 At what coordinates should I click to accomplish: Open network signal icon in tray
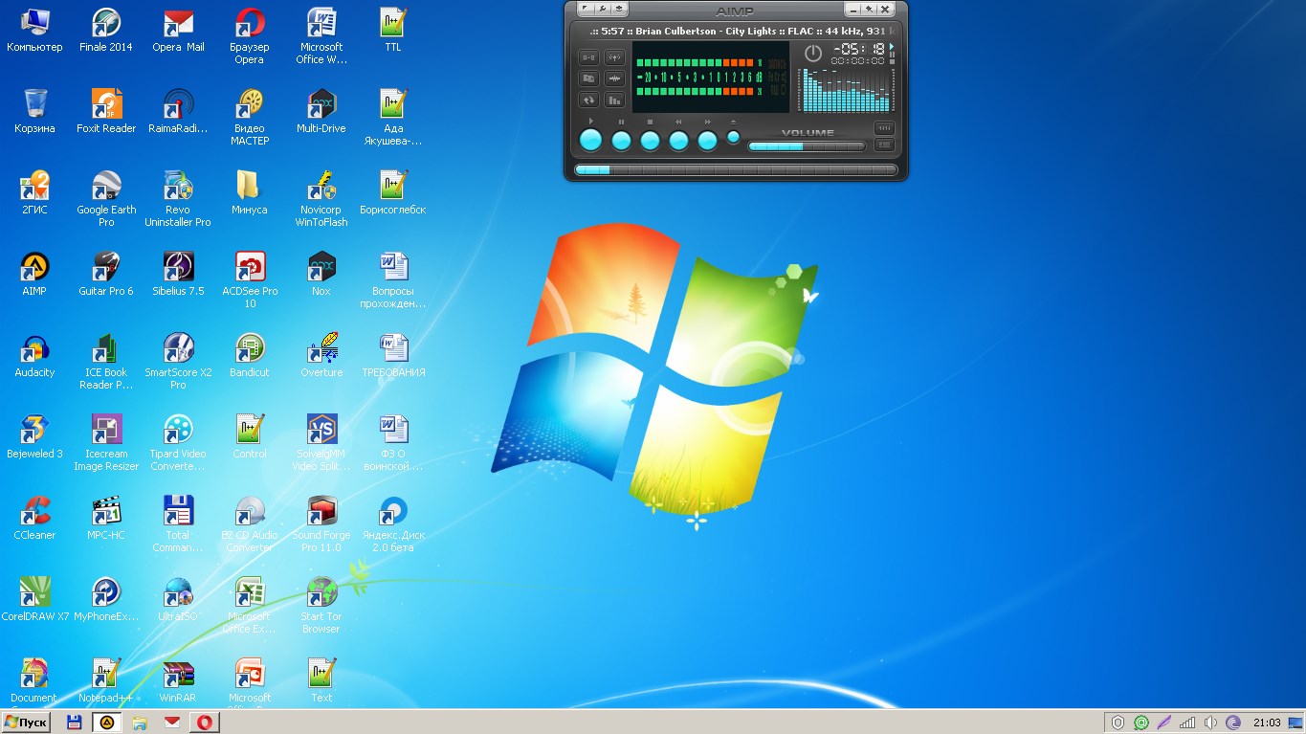coord(1187,723)
